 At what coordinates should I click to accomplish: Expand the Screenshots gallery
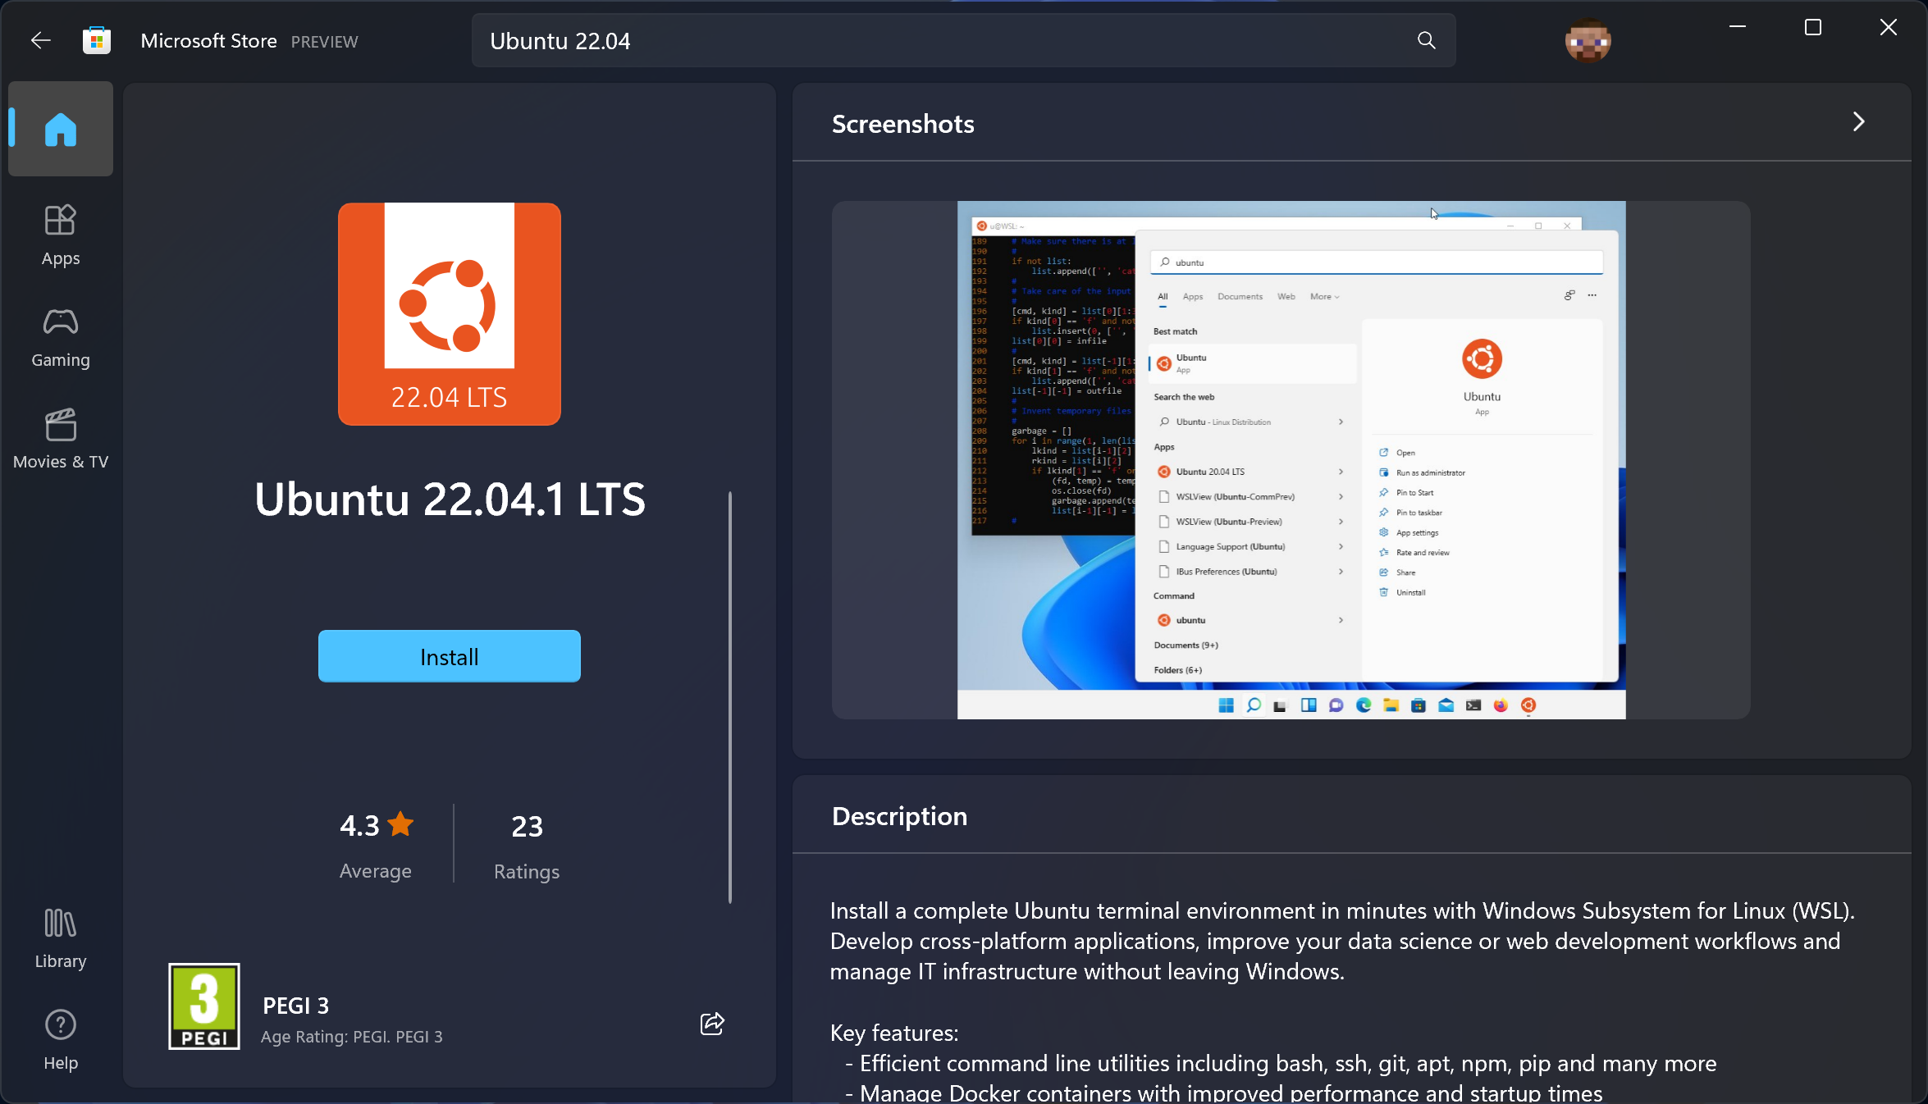tap(1858, 122)
